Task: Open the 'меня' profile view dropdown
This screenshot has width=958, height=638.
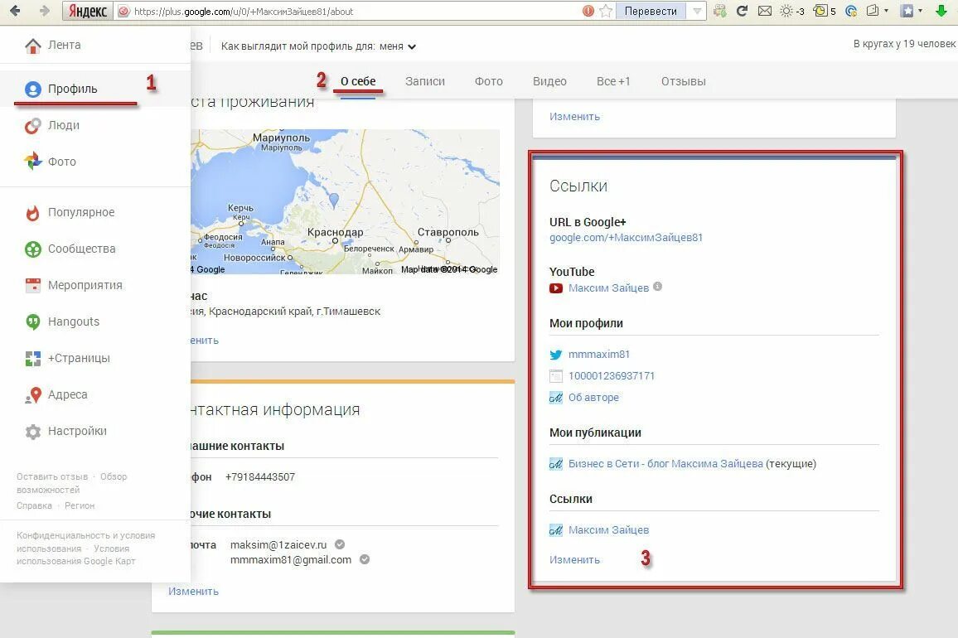Action: [x=397, y=46]
